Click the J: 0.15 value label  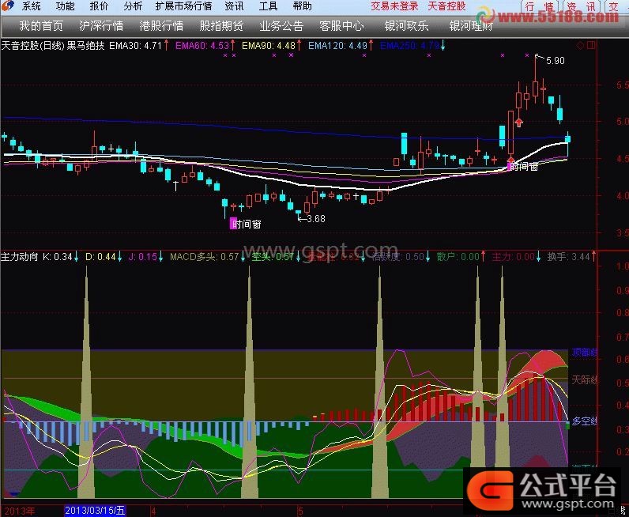click(x=142, y=256)
